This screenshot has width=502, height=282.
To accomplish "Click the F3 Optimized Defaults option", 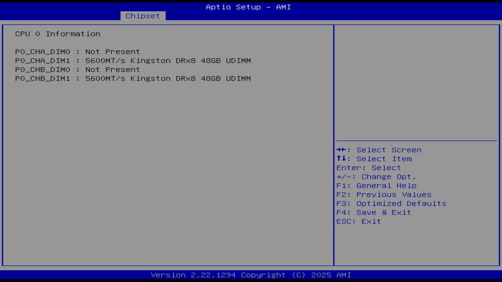I will [391, 203].
